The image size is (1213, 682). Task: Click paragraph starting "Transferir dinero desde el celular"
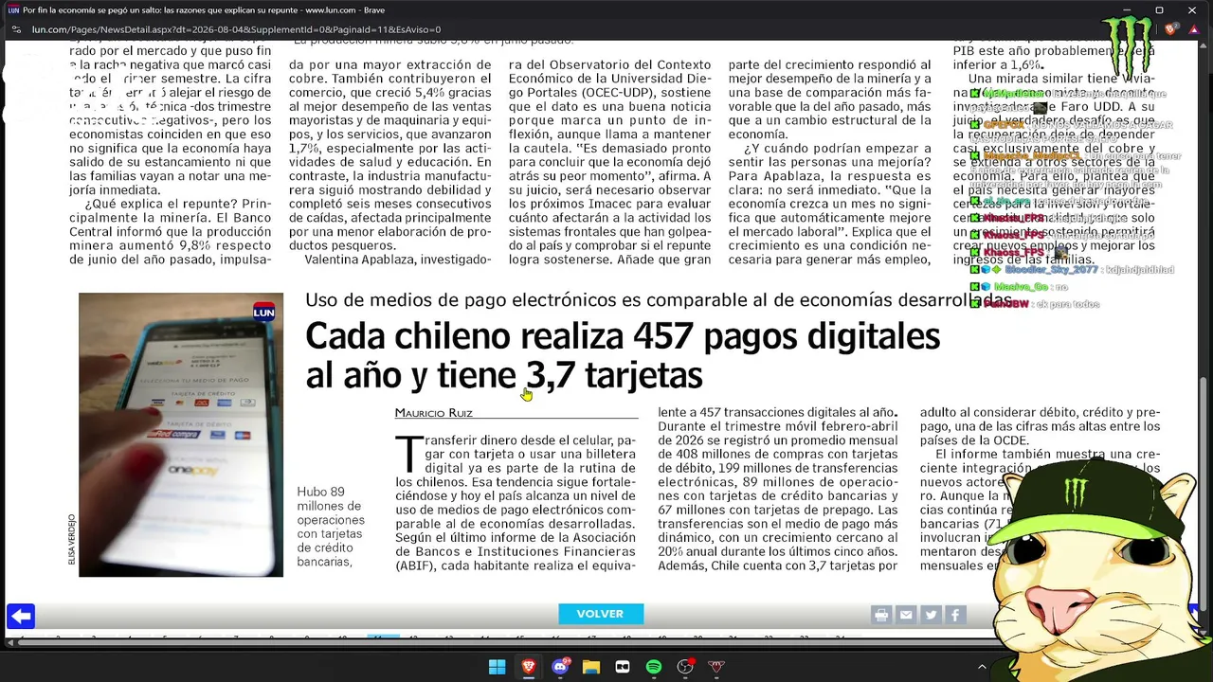(516, 503)
